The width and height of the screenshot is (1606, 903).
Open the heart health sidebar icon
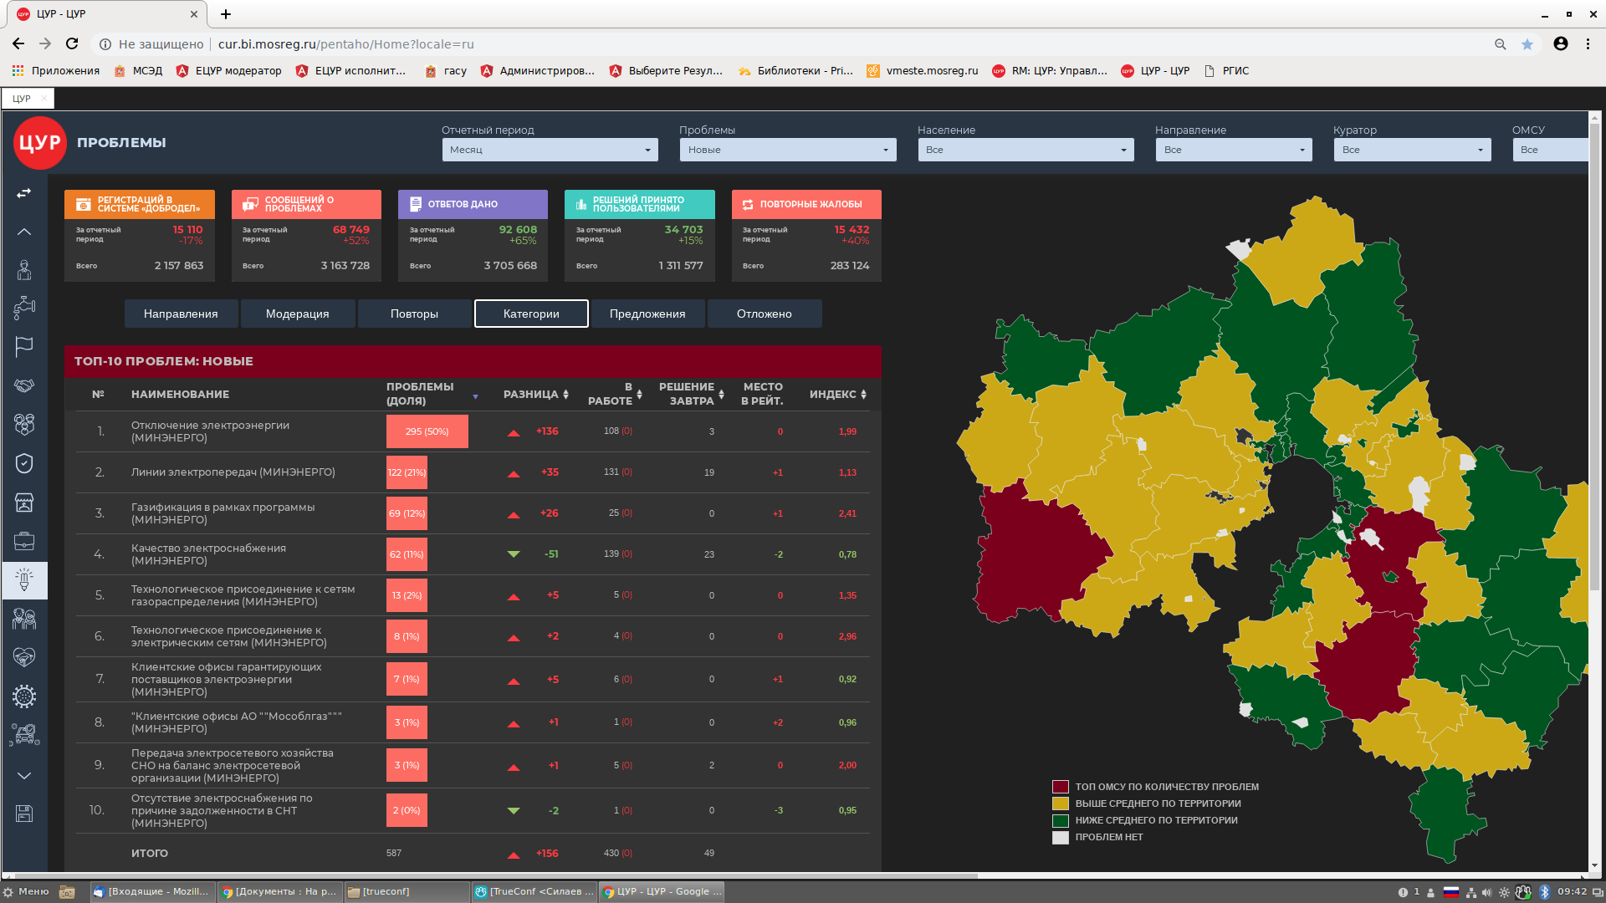24,657
